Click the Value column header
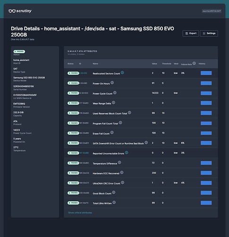Image resolution: width=229 pixels, height=237 pixels. point(154,64)
